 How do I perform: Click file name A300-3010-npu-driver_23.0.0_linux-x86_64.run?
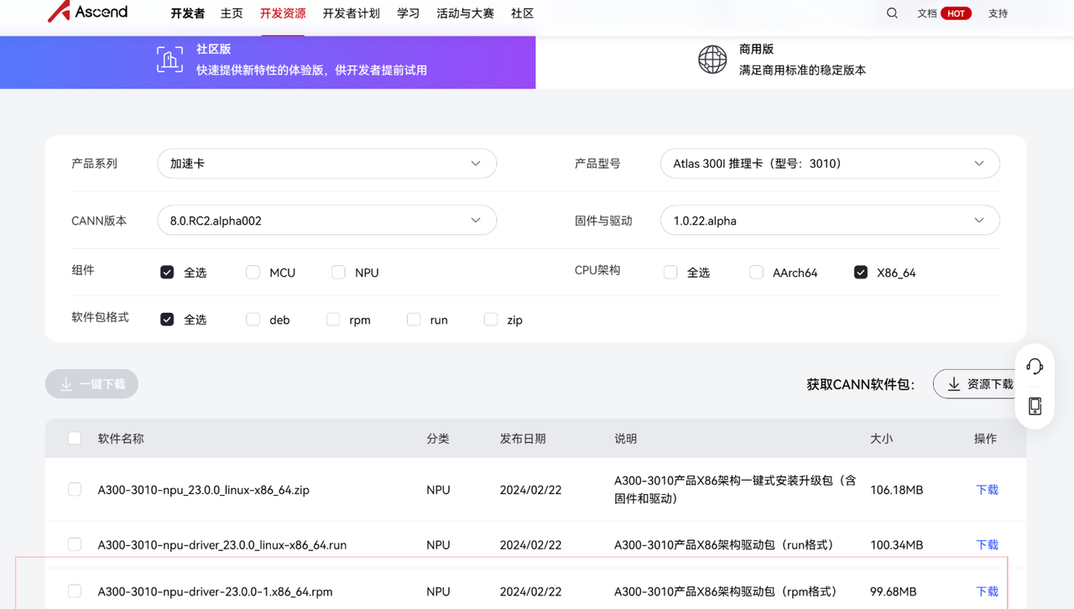point(222,545)
